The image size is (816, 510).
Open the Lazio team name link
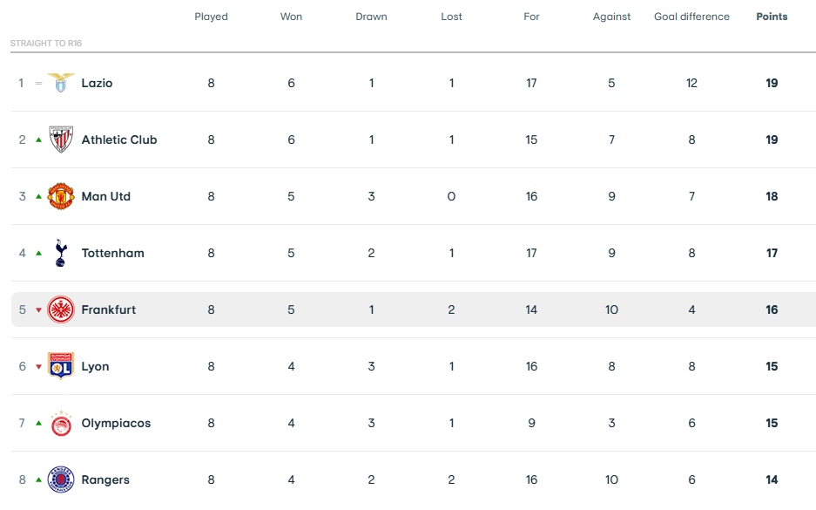(x=97, y=83)
